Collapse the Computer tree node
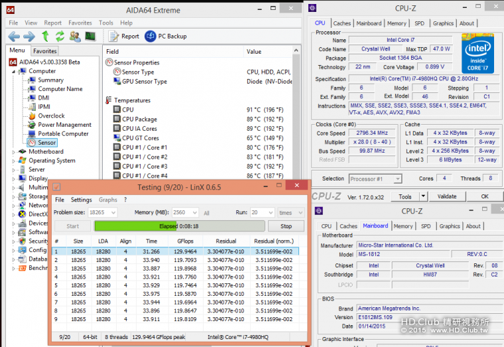The width and height of the screenshot is (504, 347). pyautogui.click(x=13, y=71)
